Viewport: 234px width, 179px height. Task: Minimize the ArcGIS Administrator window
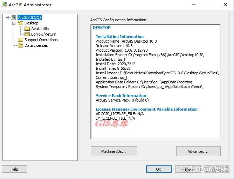click(x=194, y=5)
